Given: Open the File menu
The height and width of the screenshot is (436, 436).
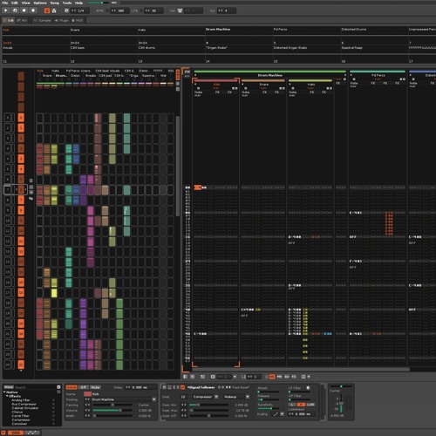Looking at the screenshot, I should (x=5, y=3).
